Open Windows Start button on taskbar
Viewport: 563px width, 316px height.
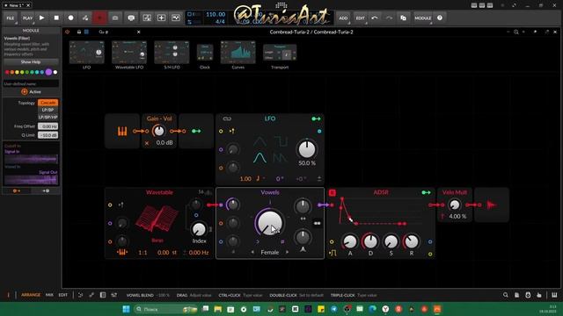point(126,309)
